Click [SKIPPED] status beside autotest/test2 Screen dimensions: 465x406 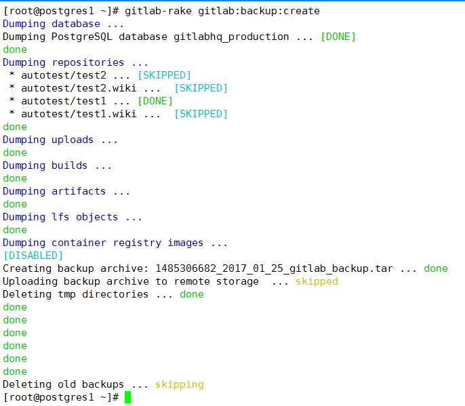click(164, 75)
